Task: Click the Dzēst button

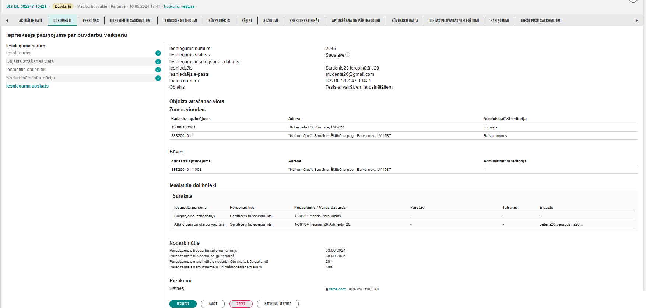Action: point(241,304)
